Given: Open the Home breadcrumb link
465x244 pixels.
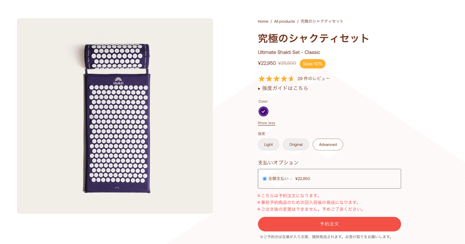Looking at the screenshot, I should point(263,21).
